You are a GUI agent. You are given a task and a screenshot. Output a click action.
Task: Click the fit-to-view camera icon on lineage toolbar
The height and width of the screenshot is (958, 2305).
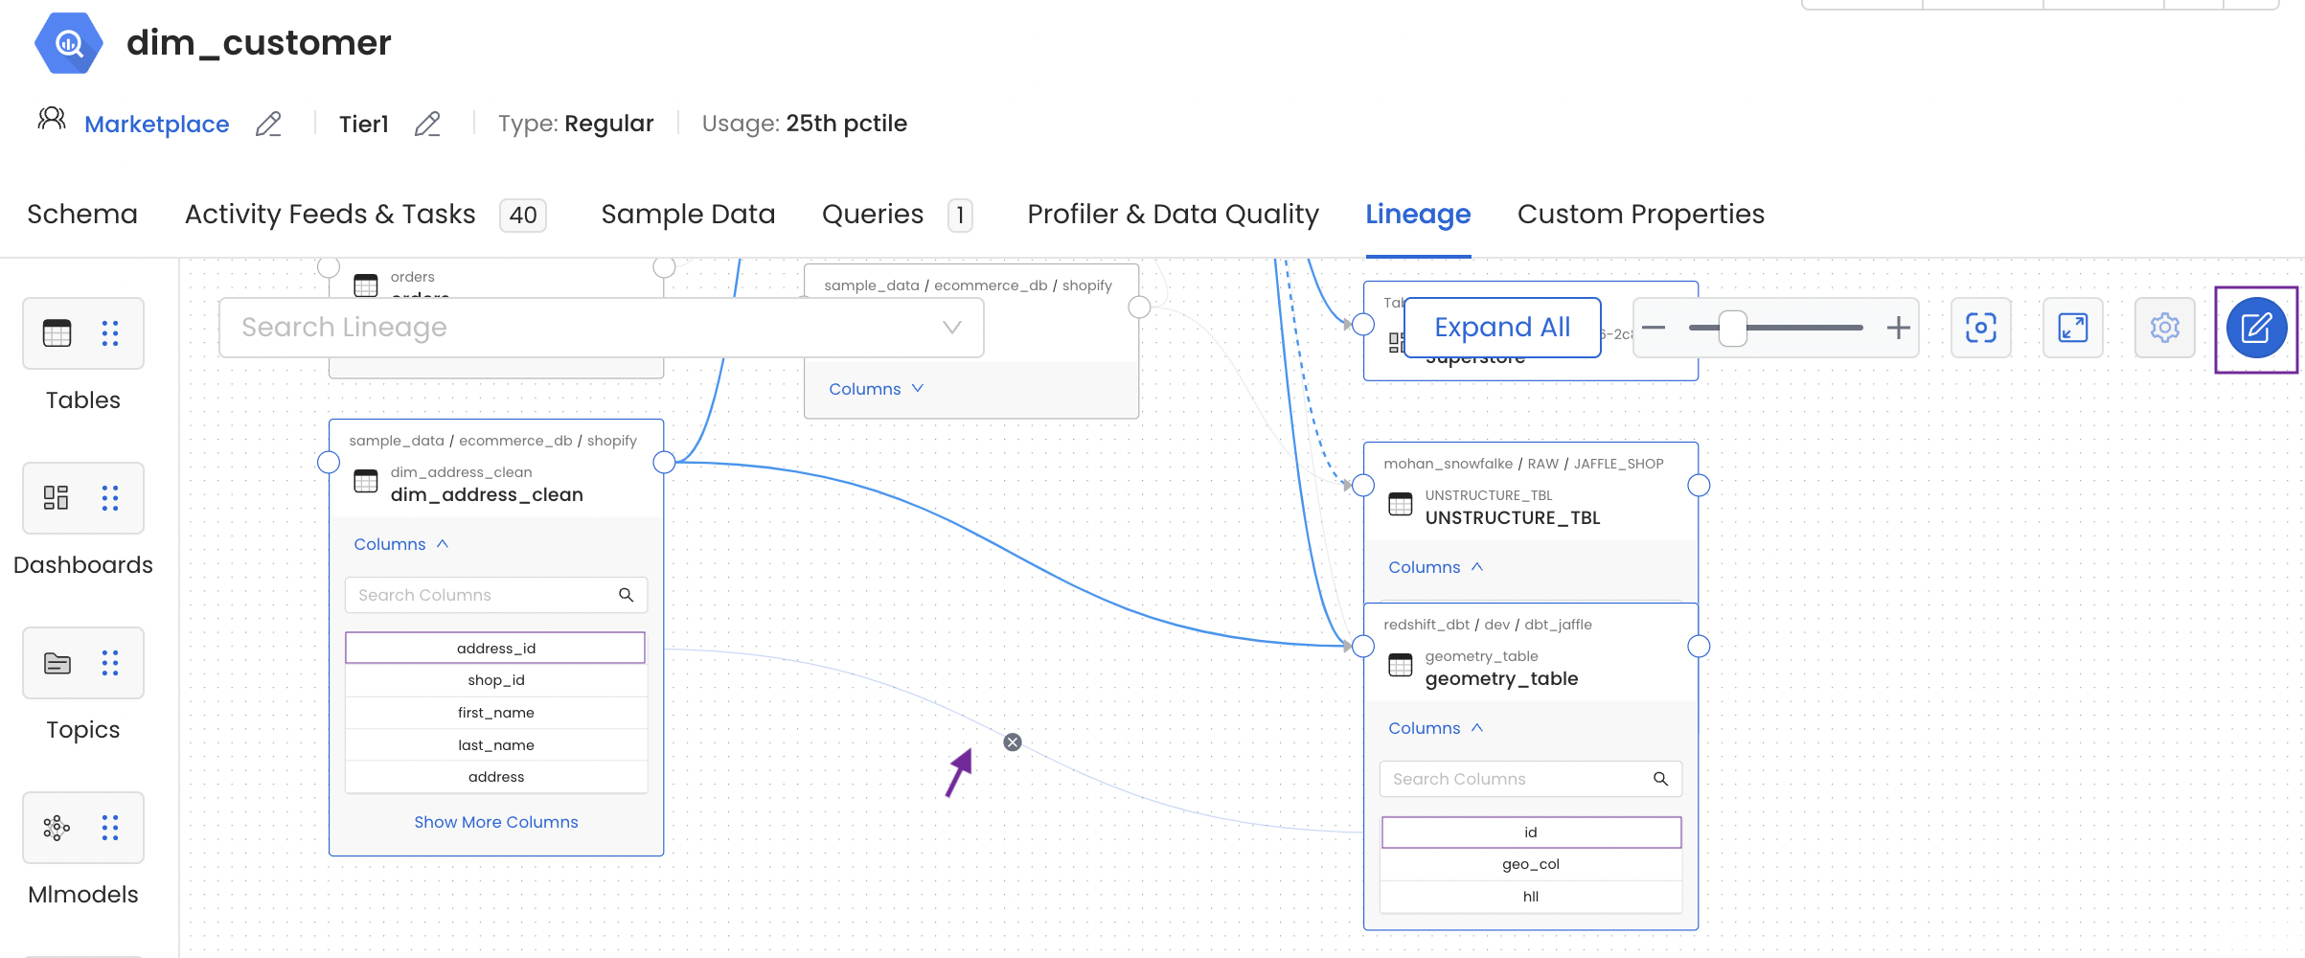click(x=1980, y=328)
